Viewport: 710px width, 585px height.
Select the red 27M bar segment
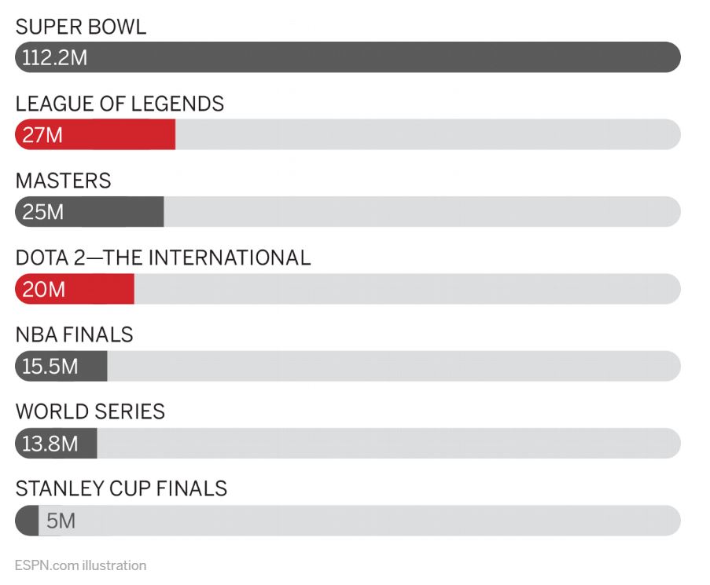(95, 135)
